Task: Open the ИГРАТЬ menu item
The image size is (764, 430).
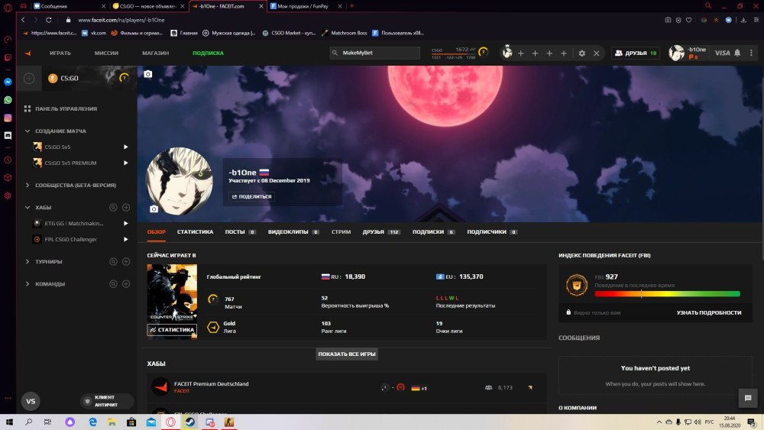Action: (60, 53)
